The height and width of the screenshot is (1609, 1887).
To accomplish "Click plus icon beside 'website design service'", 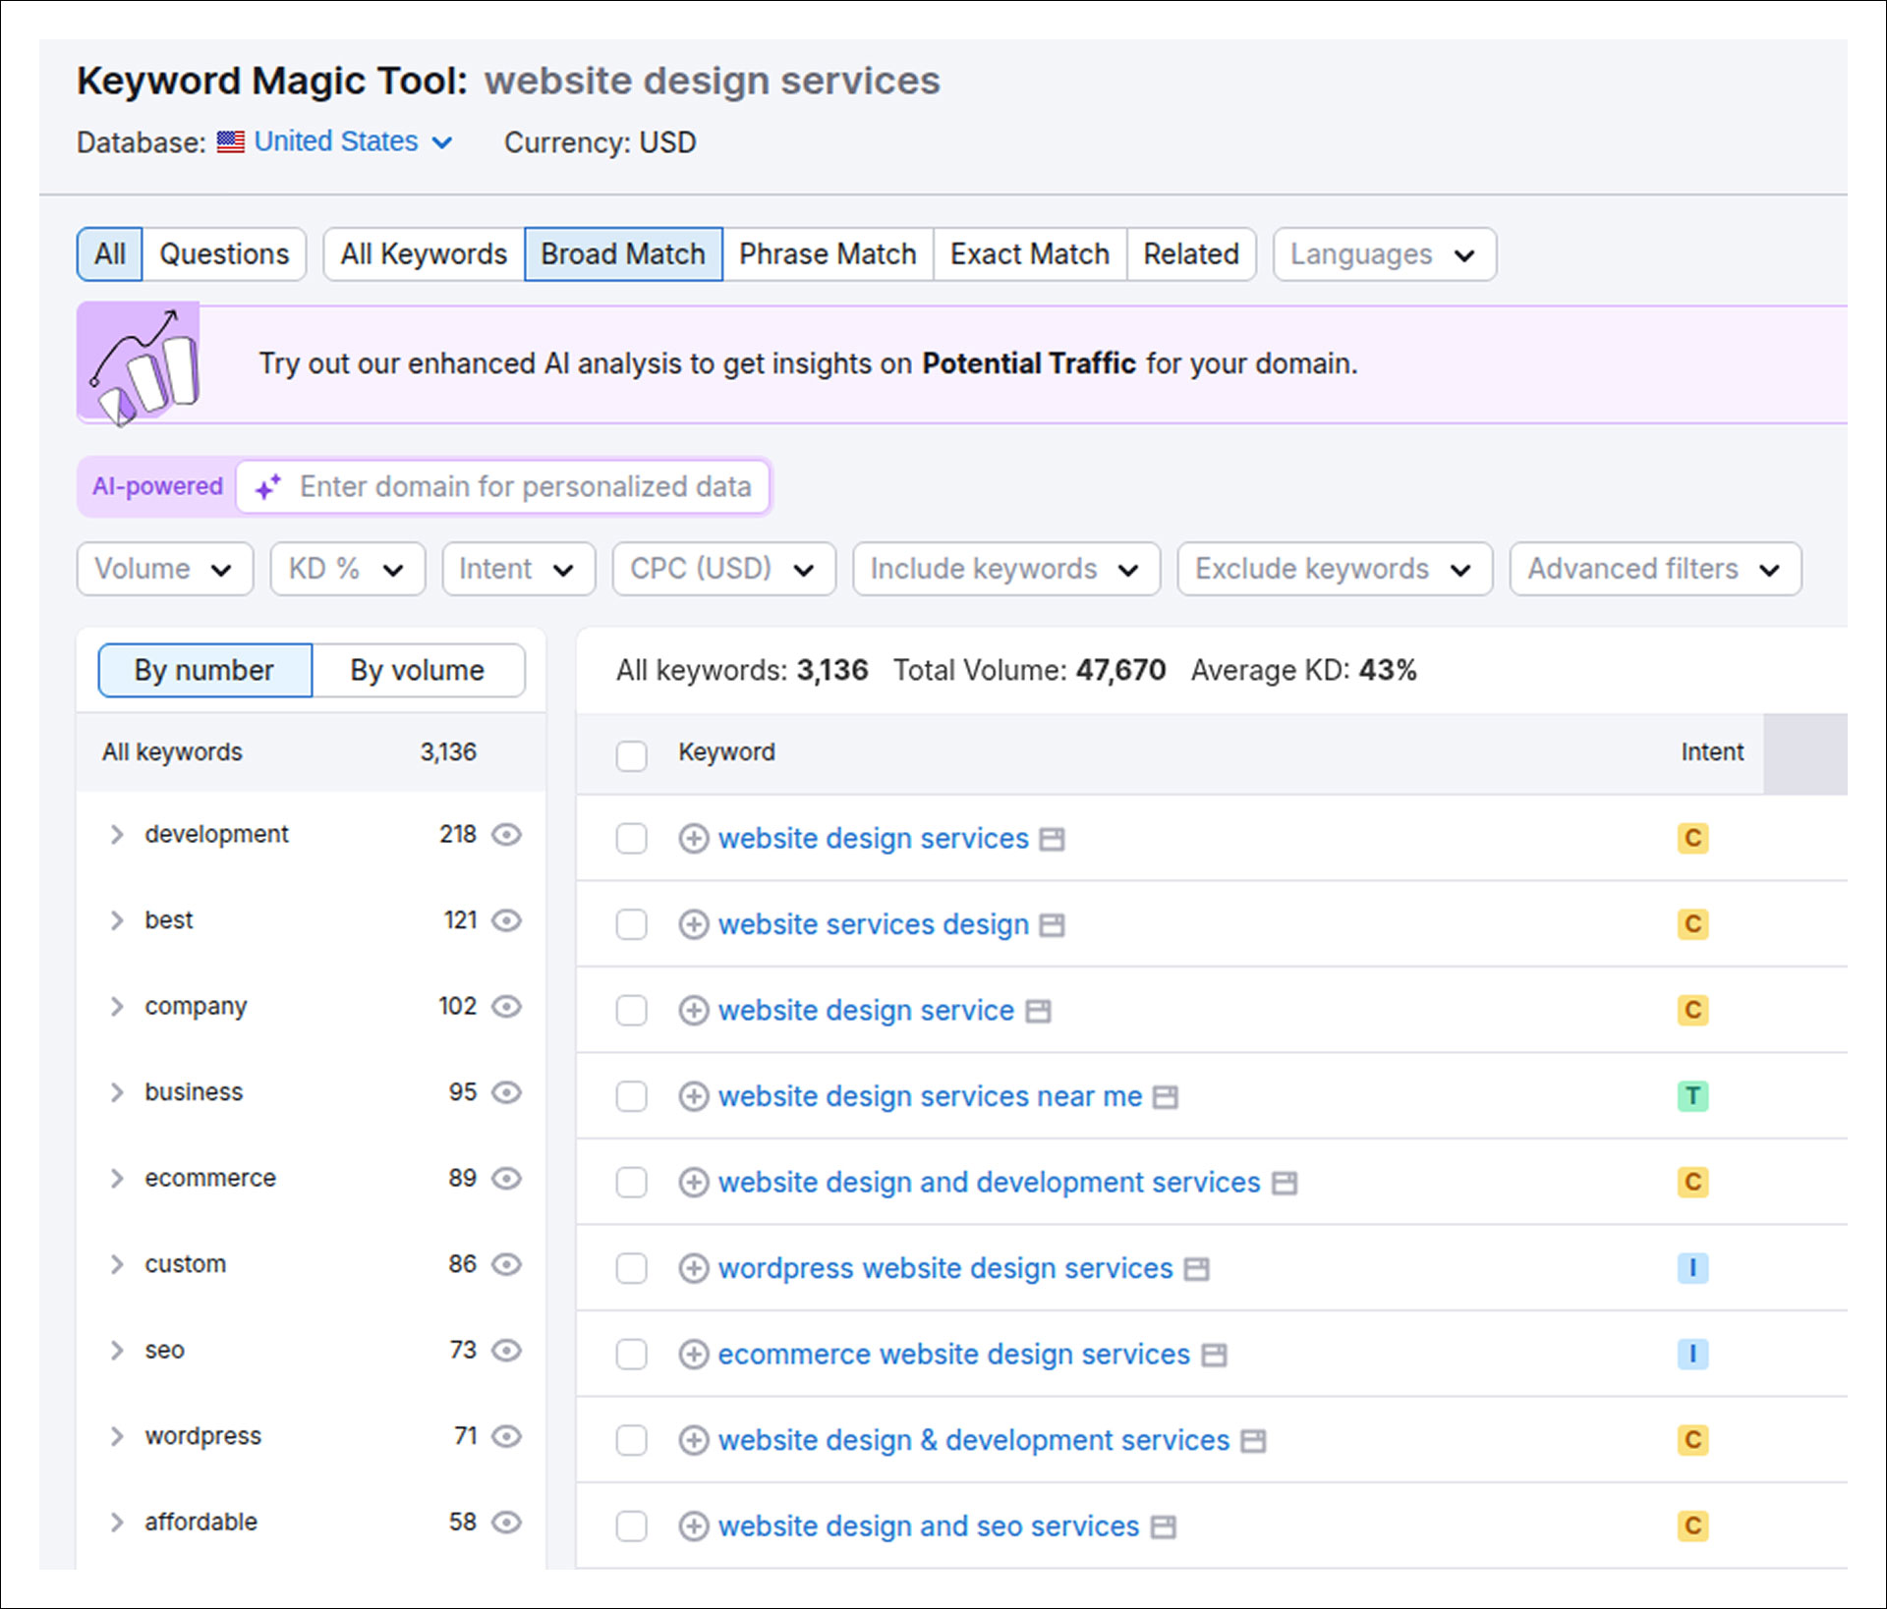I will click(694, 1011).
